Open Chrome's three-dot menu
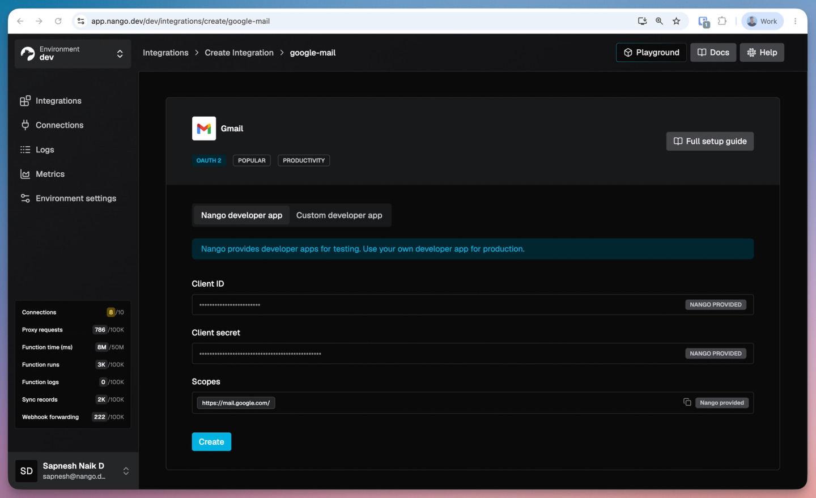Image resolution: width=816 pixels, height=498 pixels. [x=796, y=21]
